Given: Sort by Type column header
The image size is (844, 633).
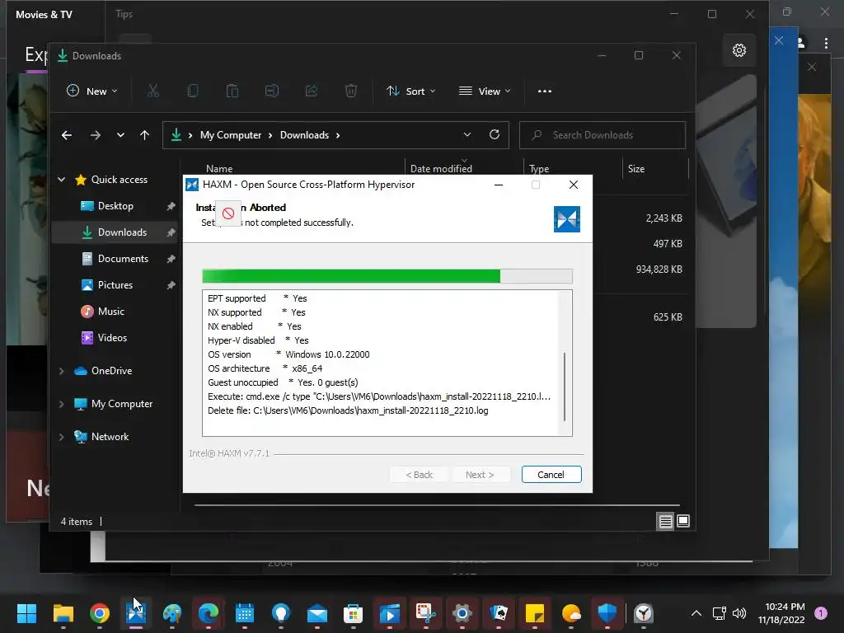Looking at the screenshot, I should [x=539, y=168].
